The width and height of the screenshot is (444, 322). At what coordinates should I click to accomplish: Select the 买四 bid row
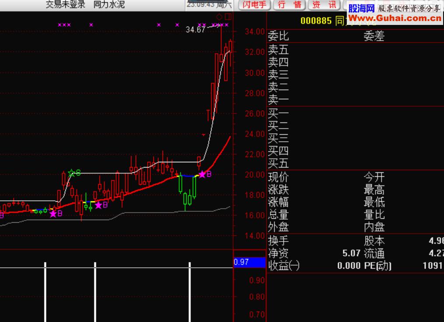tap(356, 151)
